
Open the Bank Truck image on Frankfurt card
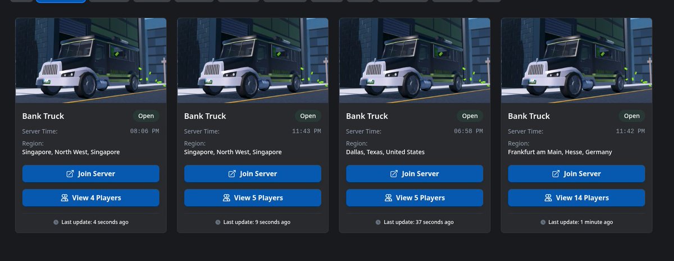(576, 61)
